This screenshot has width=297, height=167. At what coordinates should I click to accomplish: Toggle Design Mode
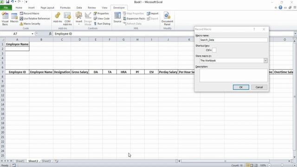click(x=88, y=19)
